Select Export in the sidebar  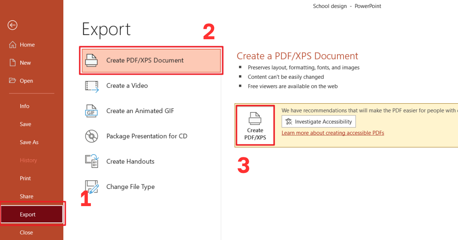pos(32,214)
